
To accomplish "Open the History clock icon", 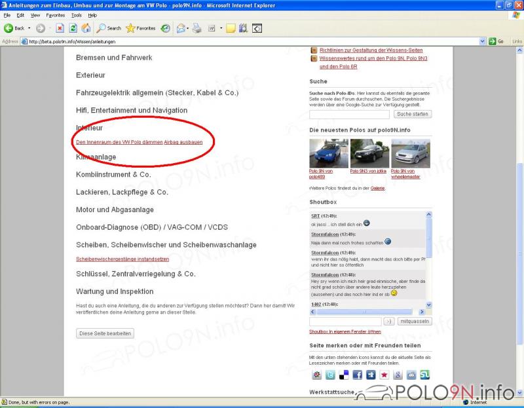I will [x=166, y=28].
